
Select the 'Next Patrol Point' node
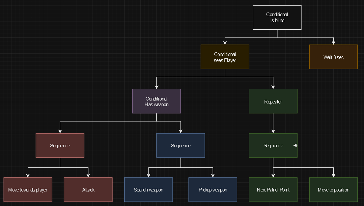273,190
